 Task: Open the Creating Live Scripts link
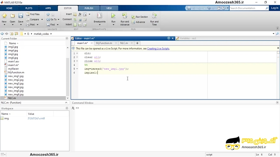coord(158,49)
